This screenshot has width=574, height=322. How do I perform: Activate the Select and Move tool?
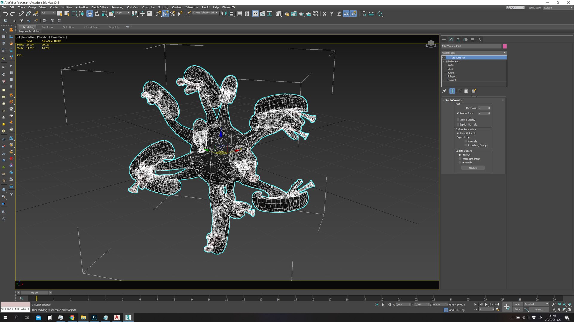[x=90, y=14]
